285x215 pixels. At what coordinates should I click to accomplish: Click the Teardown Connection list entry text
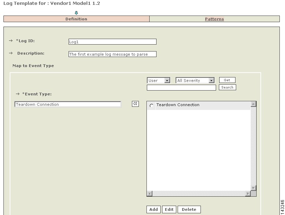point(178,105)
